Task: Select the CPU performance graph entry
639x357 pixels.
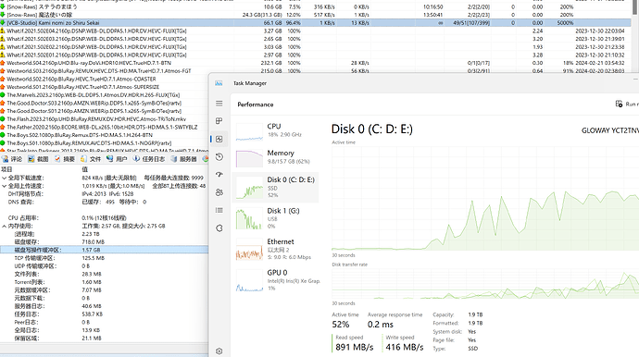Action: point(275,131)
